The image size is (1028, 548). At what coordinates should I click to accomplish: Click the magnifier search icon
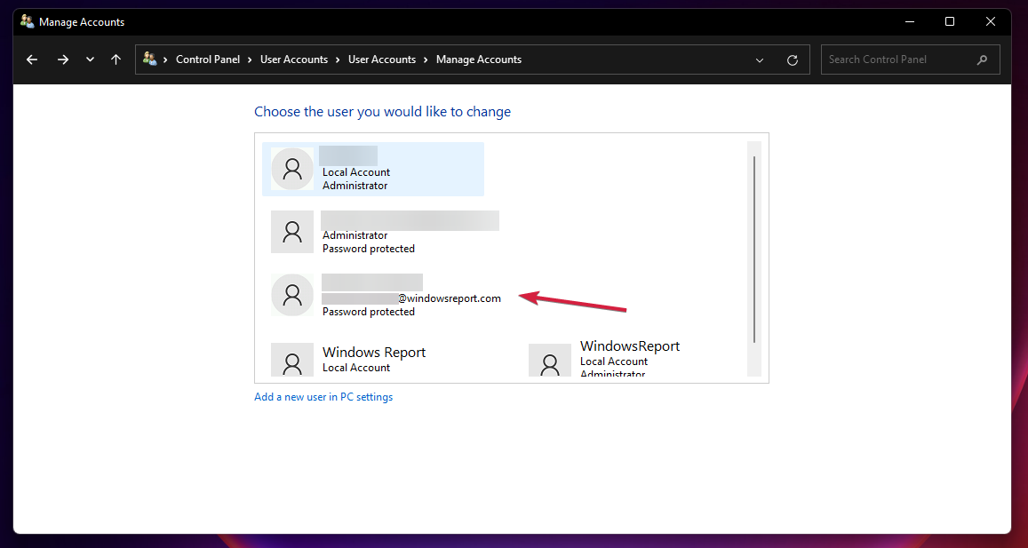pyautogui.click(x=982, y=60)
